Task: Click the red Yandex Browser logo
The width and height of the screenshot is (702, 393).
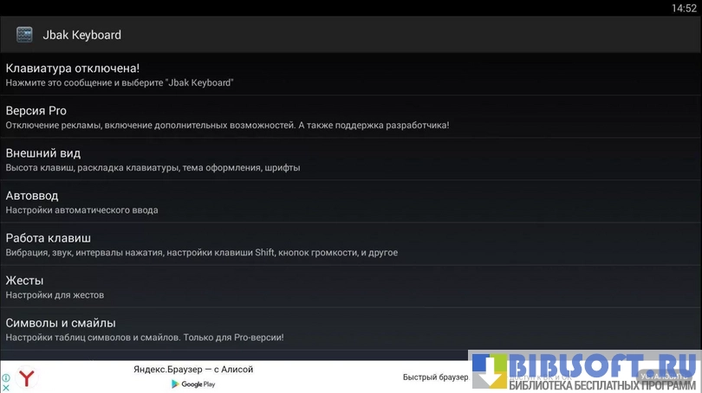Action: pos(28,378)
